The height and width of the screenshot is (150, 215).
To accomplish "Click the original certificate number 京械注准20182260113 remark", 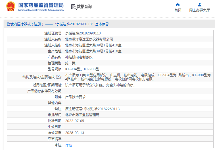I will tap(92, 109).
